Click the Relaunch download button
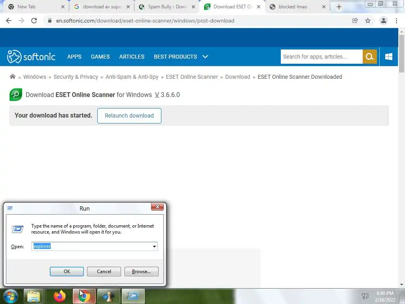405x304 pixels. coord(129,116)
